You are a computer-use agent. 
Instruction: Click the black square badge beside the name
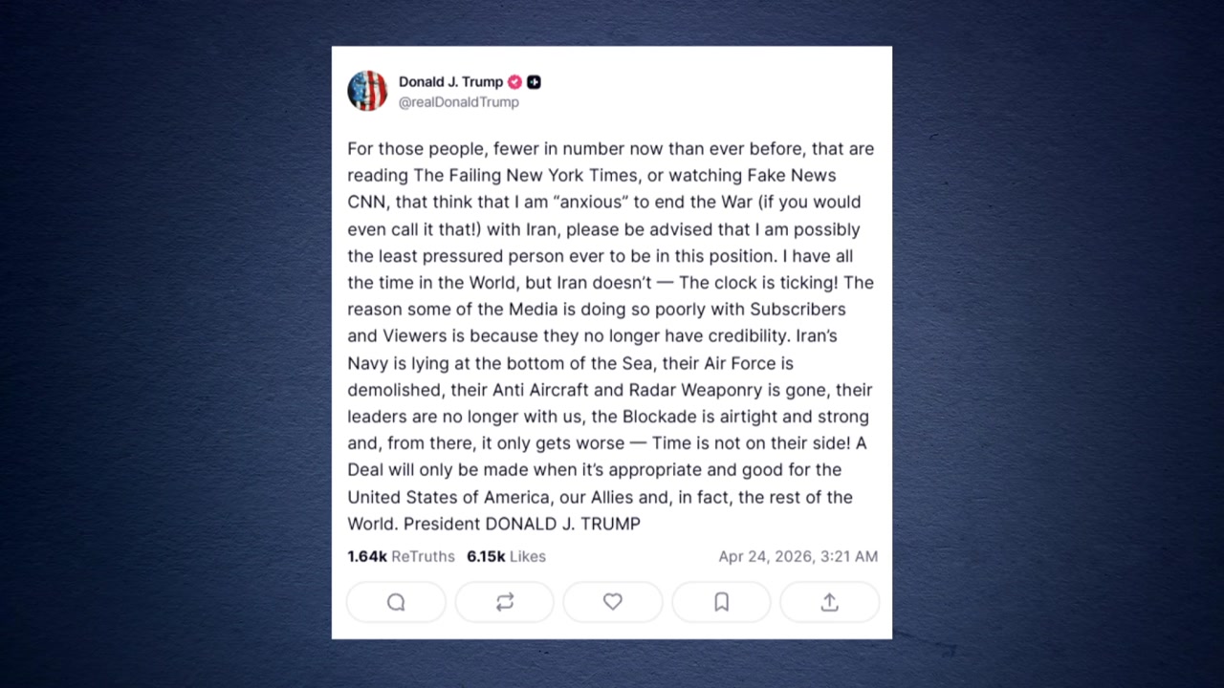coord(534,82)
